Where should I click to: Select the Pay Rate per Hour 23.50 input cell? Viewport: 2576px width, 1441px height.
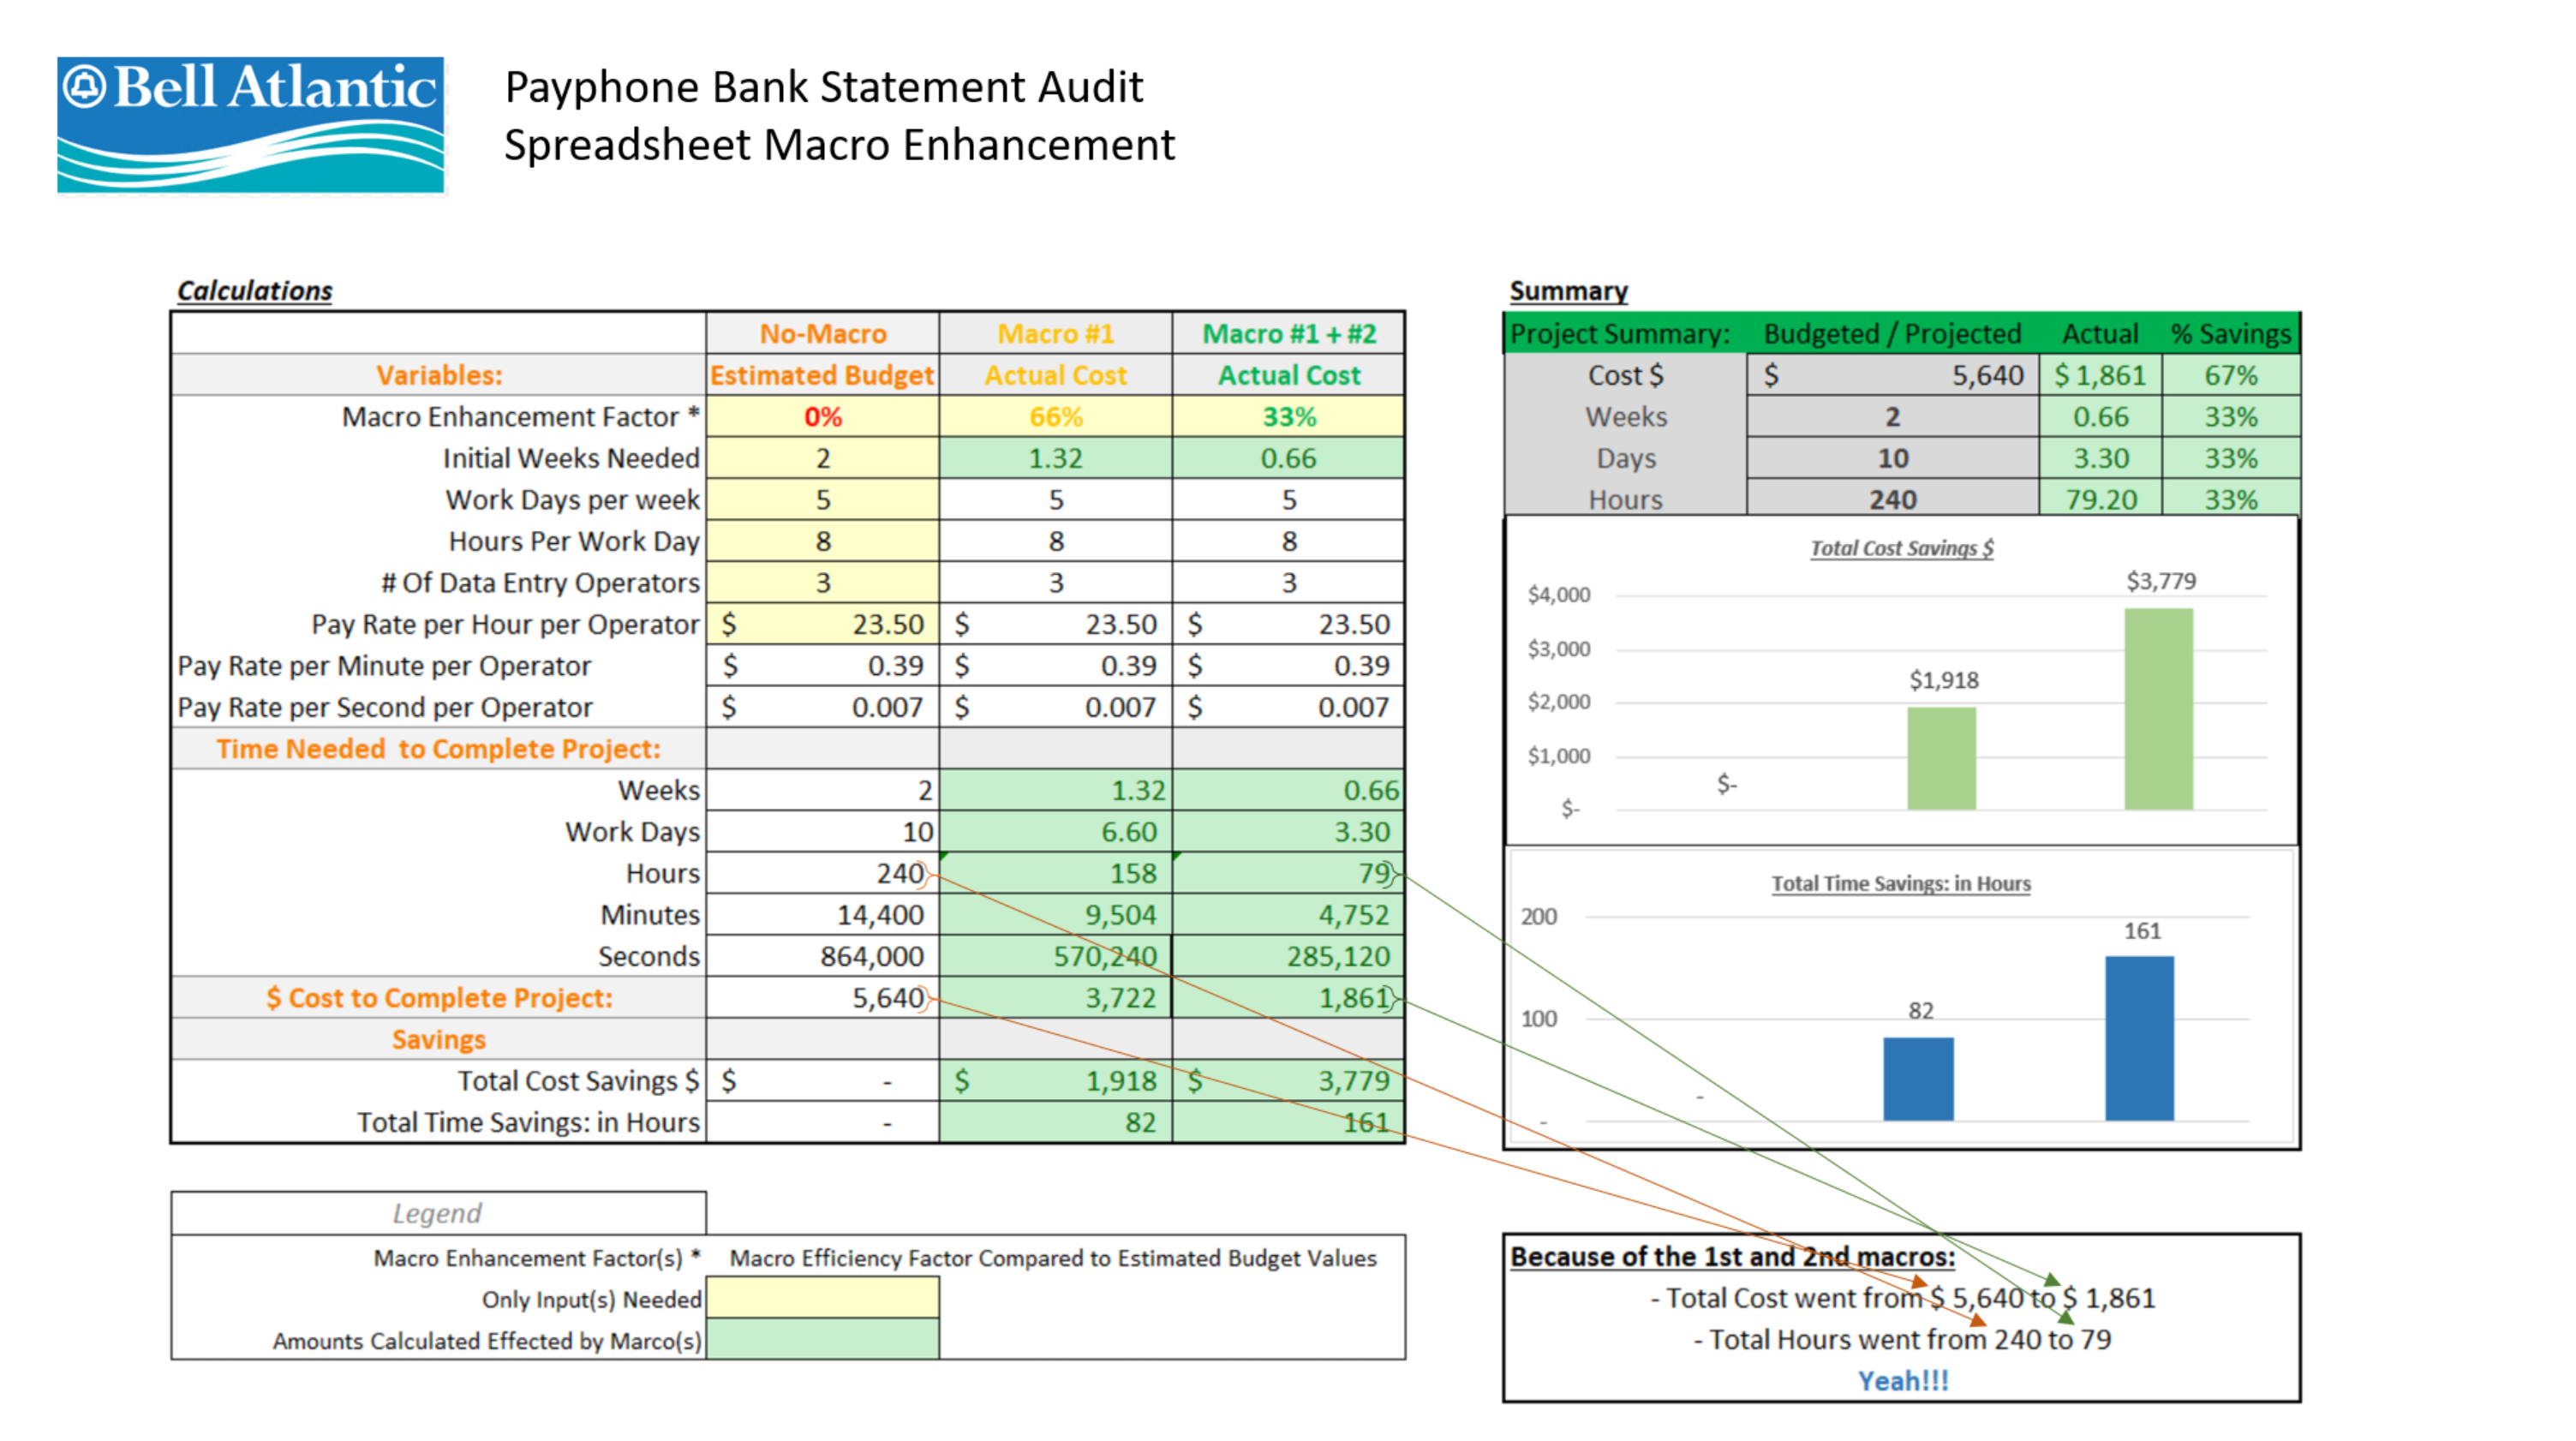[x=822, y=624]
